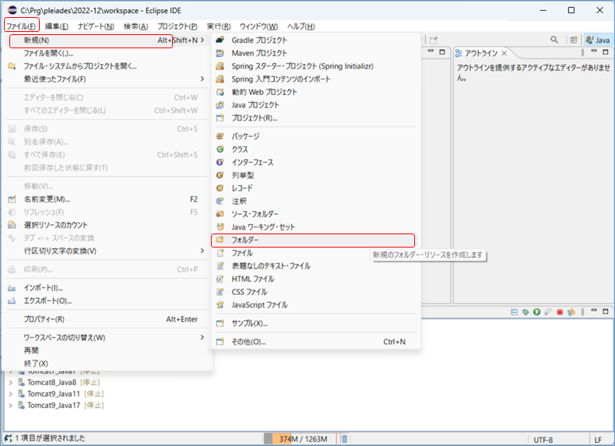Minimize the アウトライン view
Viewport: 615px width, 446px height.
pyautogui.click(x=594, y=51)
